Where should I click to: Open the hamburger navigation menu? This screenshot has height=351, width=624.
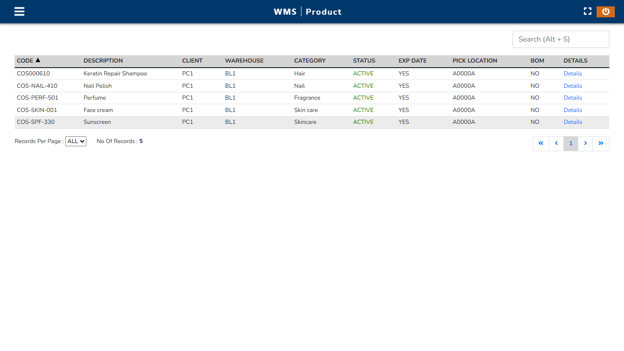pos(19,11)
